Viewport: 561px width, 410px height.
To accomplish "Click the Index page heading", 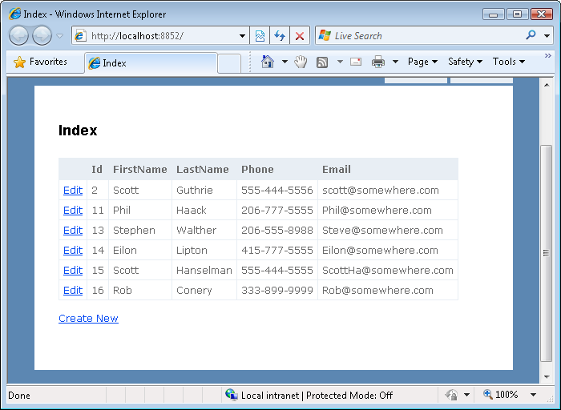I will [x=78, y=130].
